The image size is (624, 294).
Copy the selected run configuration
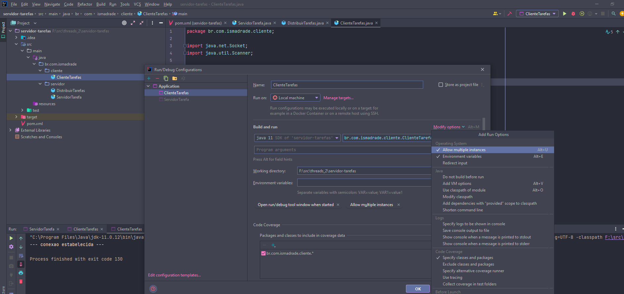point(166,78)
